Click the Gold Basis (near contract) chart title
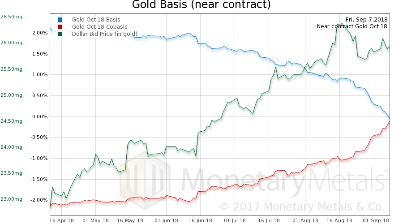Screen dimensions: 403x224 point(201,5)
